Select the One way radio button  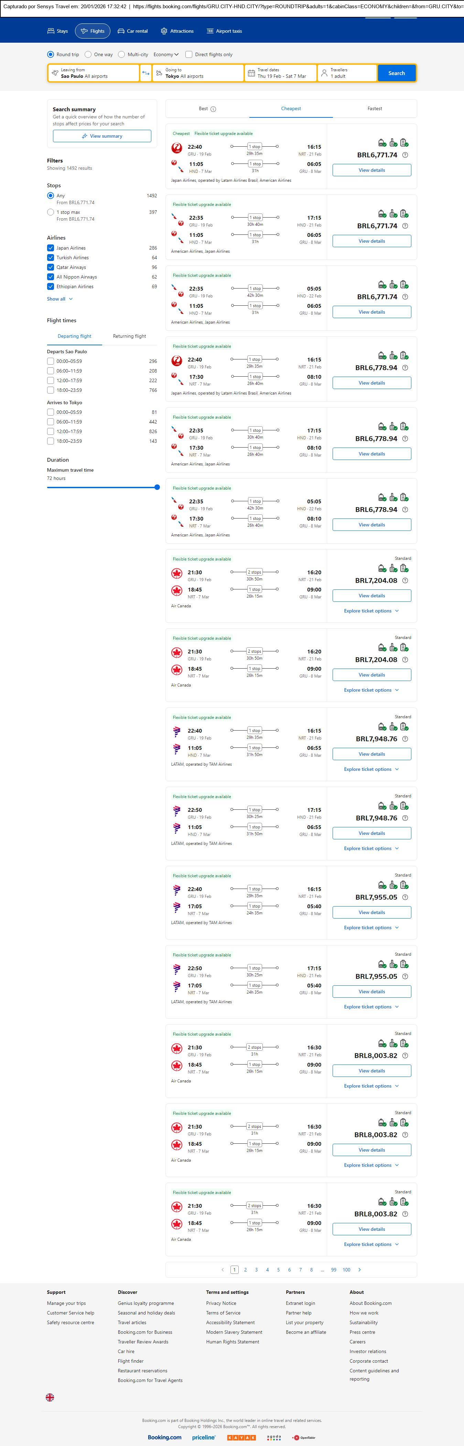click(88, 54)
